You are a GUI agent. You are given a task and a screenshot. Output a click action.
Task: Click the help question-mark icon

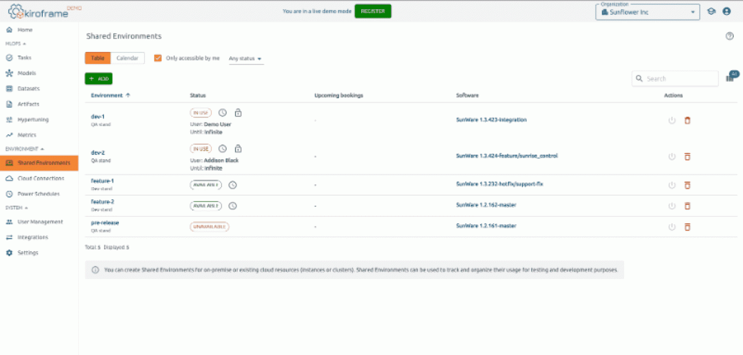pyautogui.click(x=729, y=36)
